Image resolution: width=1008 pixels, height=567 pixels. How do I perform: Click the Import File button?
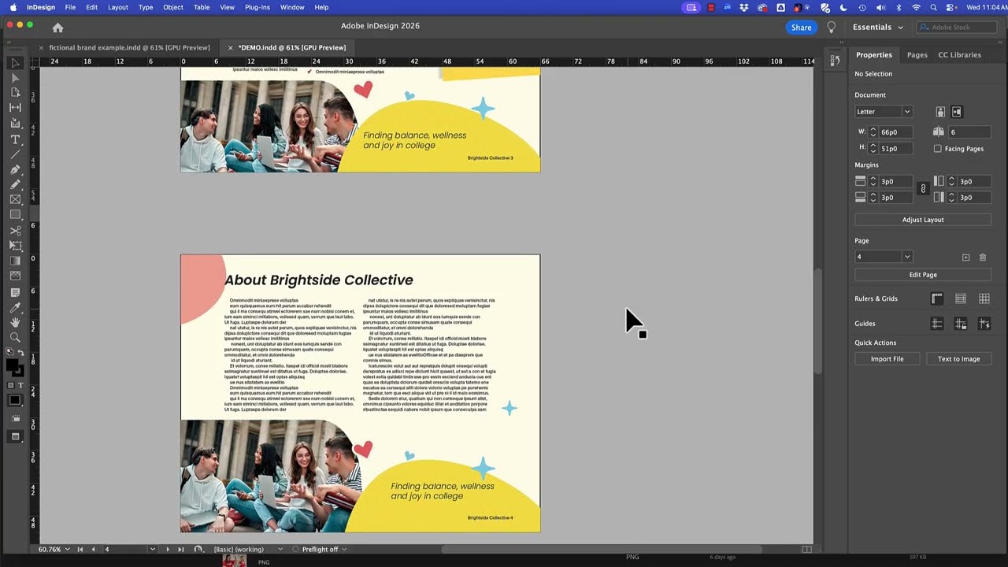[887, 359]
